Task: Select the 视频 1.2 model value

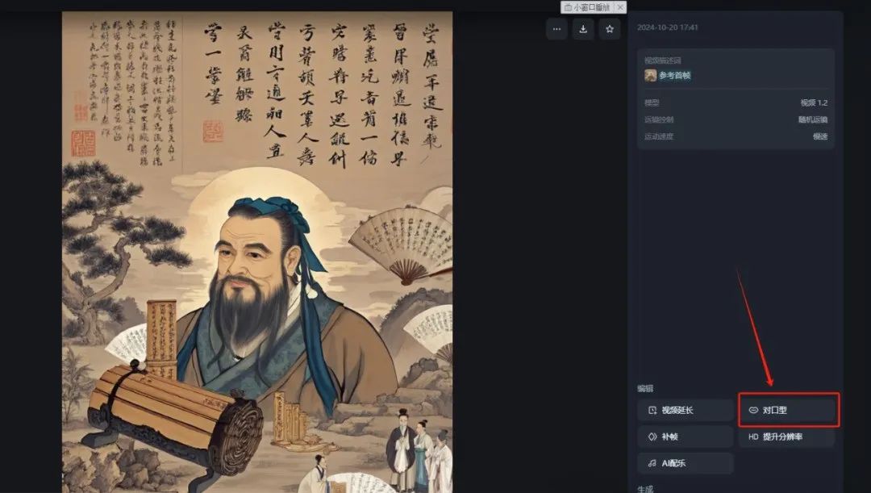Action: coord(814,102)
